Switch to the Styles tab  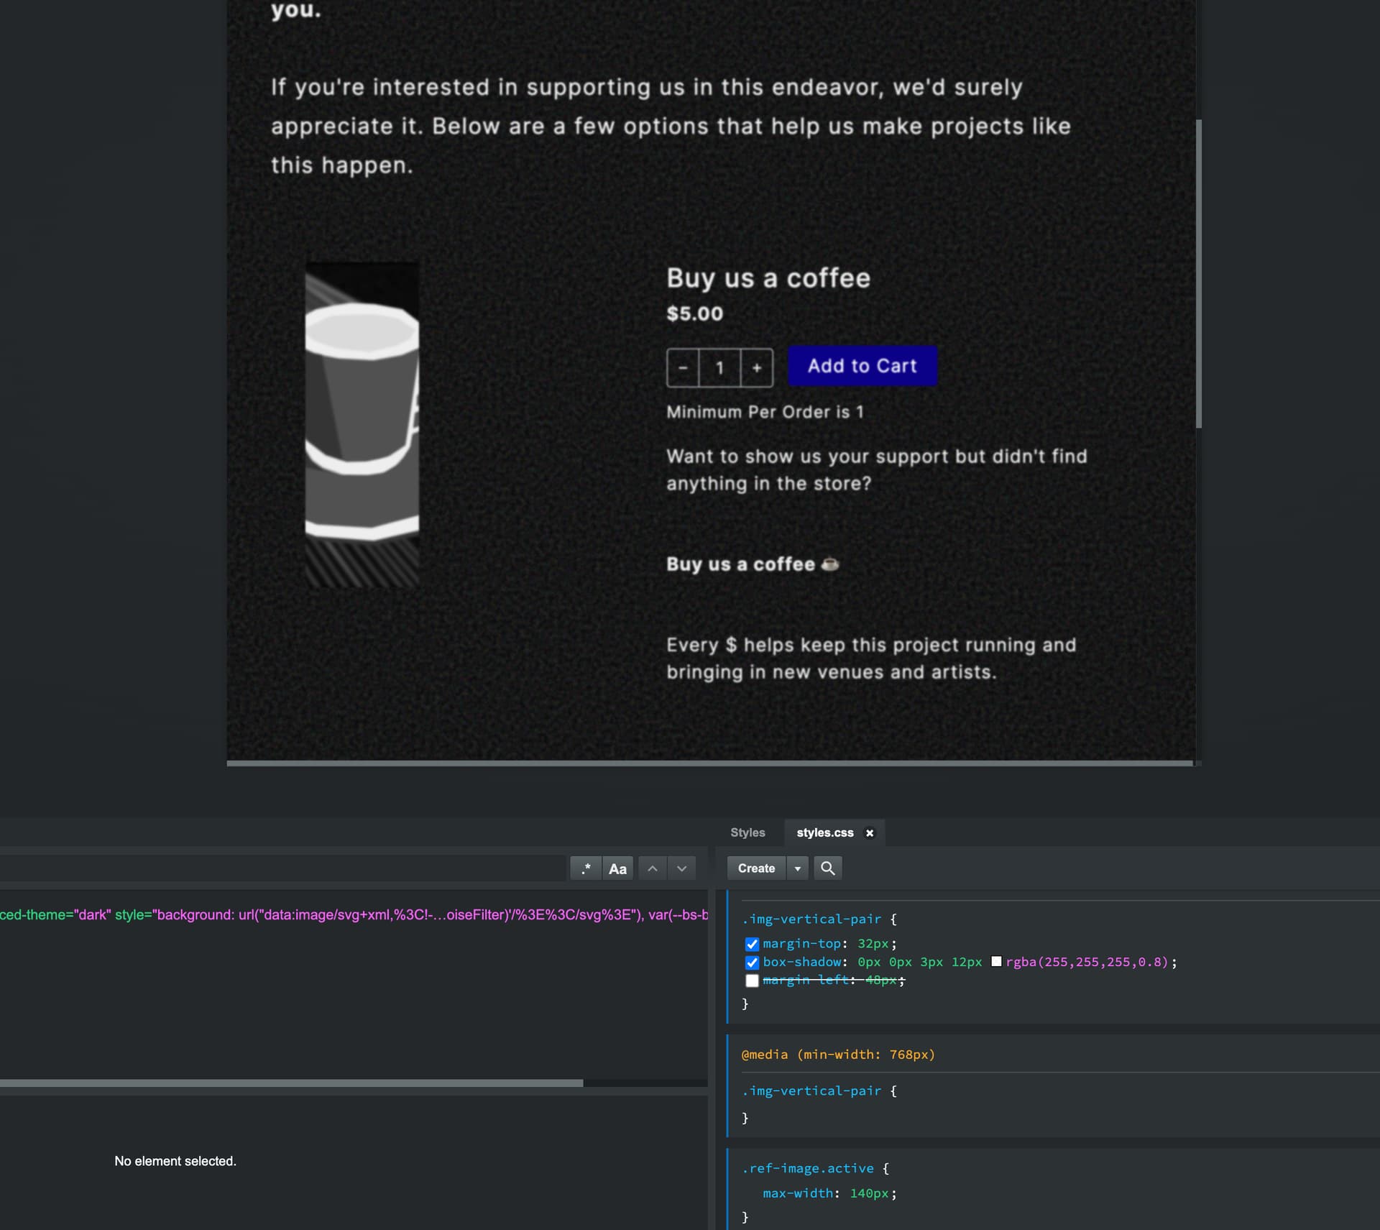point(747,832)
